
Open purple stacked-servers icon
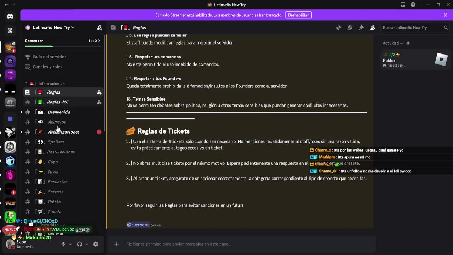click(10, 75)
